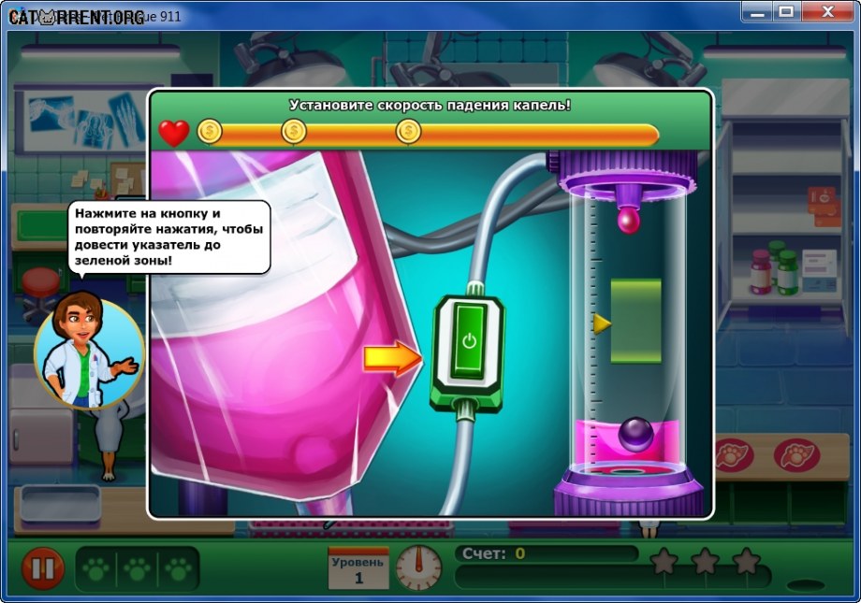
Task: Click the pink drop under the dropper nozzle
Action: (x=628, y=220)
